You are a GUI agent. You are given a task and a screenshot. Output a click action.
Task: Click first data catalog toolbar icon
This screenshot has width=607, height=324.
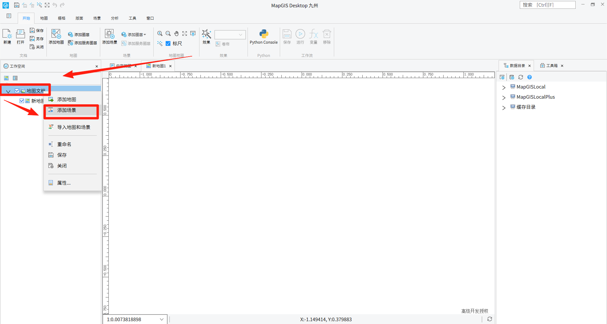(x=502, y=77)
